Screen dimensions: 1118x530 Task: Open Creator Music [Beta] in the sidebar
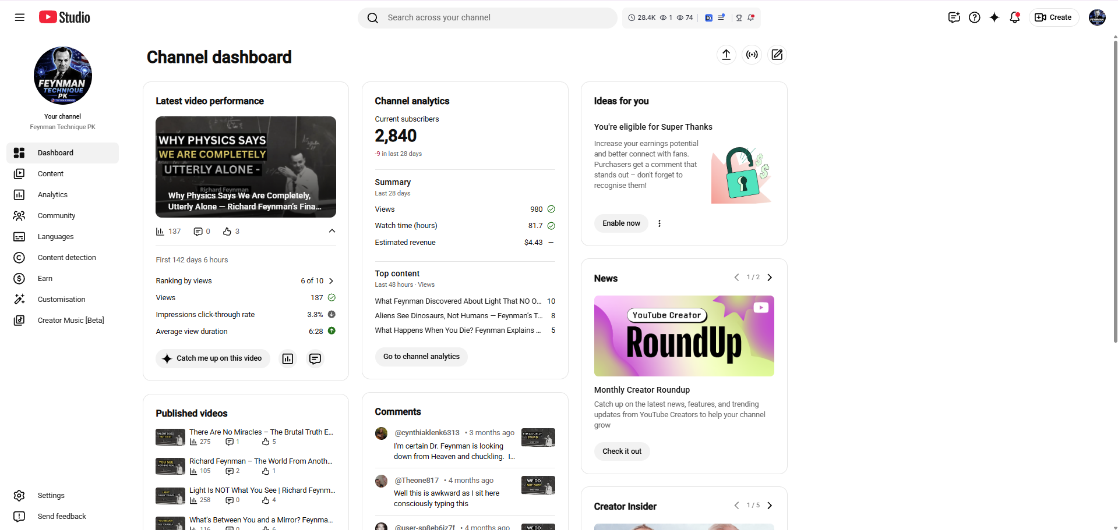(x=63, y=321)
